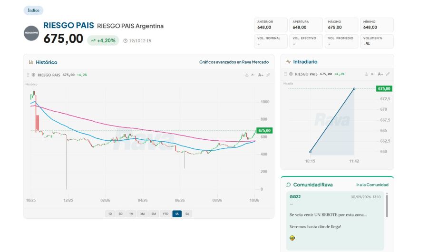Image resolution: width=428 pixels, height=252 pixels.
Task: Open the pencil drawing tool in the Intradiario chart
Action: coord(388,74)
